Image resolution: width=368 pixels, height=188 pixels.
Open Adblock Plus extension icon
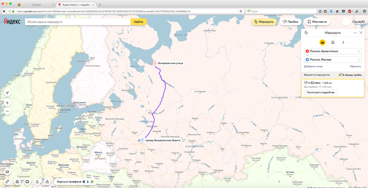(x=349, y=11)
